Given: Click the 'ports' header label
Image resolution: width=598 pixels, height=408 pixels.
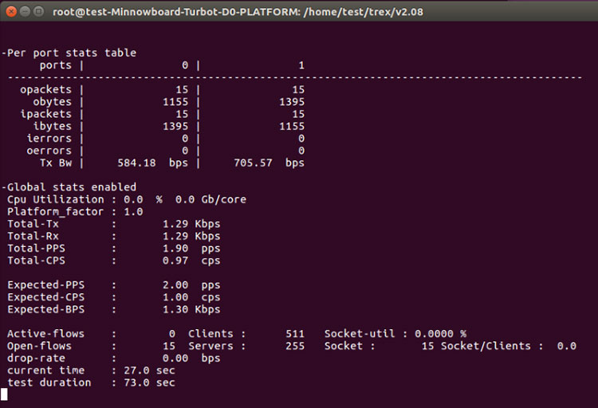Looking at the screenshot, I should [56, 65].
